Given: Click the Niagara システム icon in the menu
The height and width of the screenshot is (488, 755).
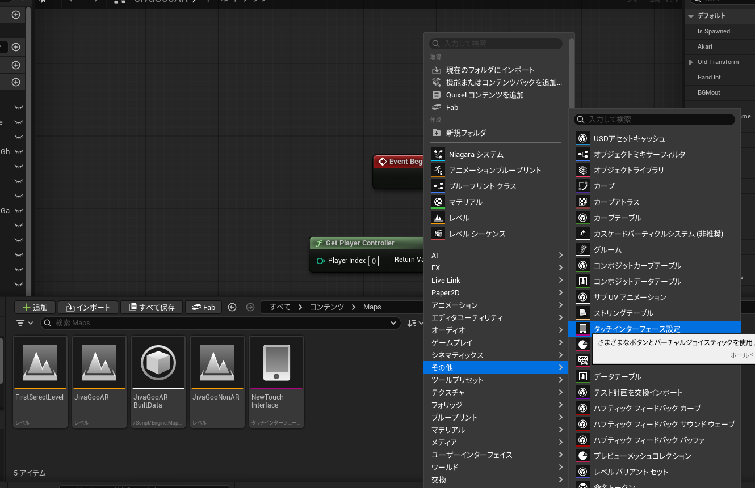Looking at the screenshot, I should [438, 154].
